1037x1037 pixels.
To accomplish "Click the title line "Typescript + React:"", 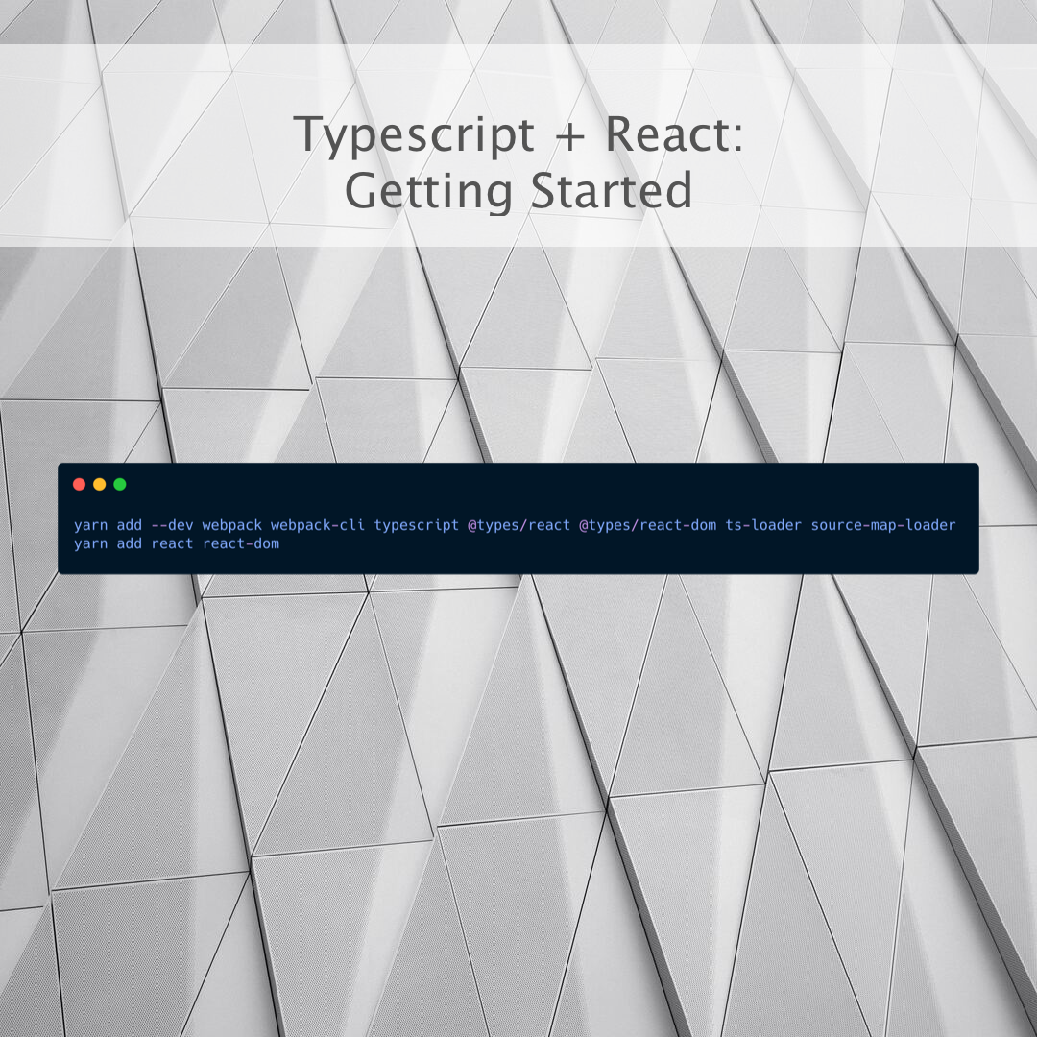I will pos(518,135).
